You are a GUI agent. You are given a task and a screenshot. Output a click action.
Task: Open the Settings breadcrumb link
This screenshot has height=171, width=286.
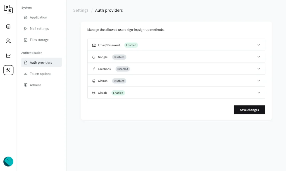[x=80, y=10]
